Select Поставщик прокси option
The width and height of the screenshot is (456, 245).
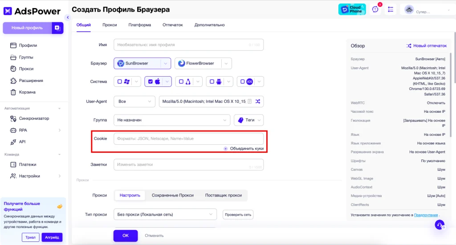click(224, 196)
